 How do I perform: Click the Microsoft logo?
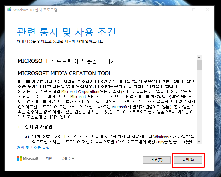pos(28,158)
